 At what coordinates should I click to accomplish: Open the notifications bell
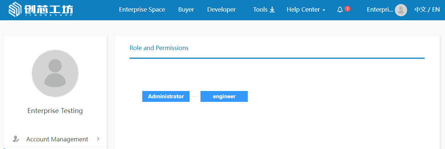[x=340, y=10]
